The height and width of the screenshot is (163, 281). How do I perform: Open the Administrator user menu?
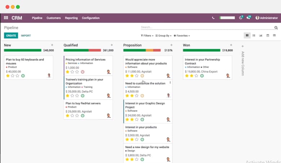267,18
